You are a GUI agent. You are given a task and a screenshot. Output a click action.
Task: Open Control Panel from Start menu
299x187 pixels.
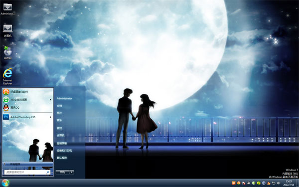62,143
